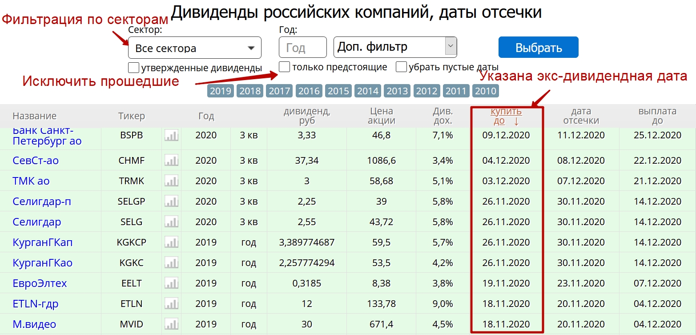Enable 'утвержденные дивиденды' checkbox
This screenshot has width=696, height=335.
[x=133, y=68]
